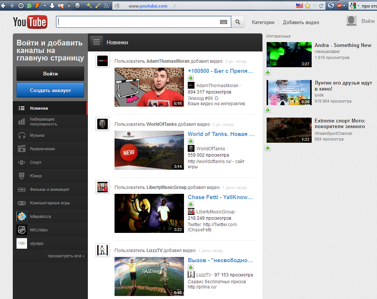Click the golden key toolbar icon
377x299 pixels.
click(x=89, y=6)
